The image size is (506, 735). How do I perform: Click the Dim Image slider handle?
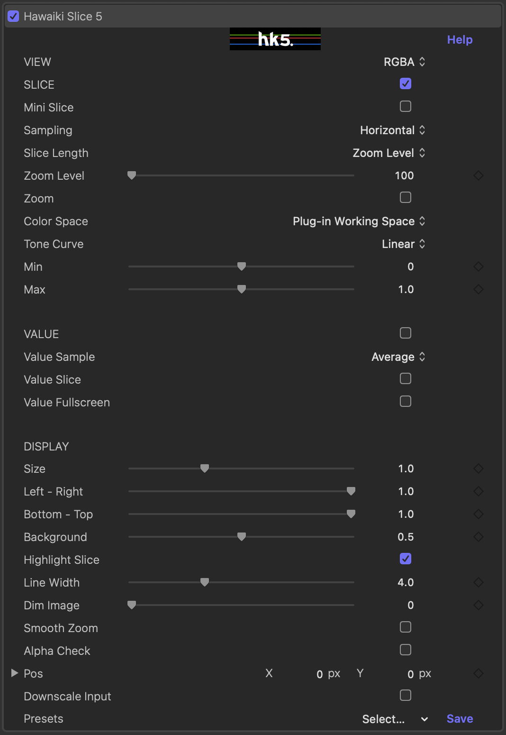(x=132, y=605)
